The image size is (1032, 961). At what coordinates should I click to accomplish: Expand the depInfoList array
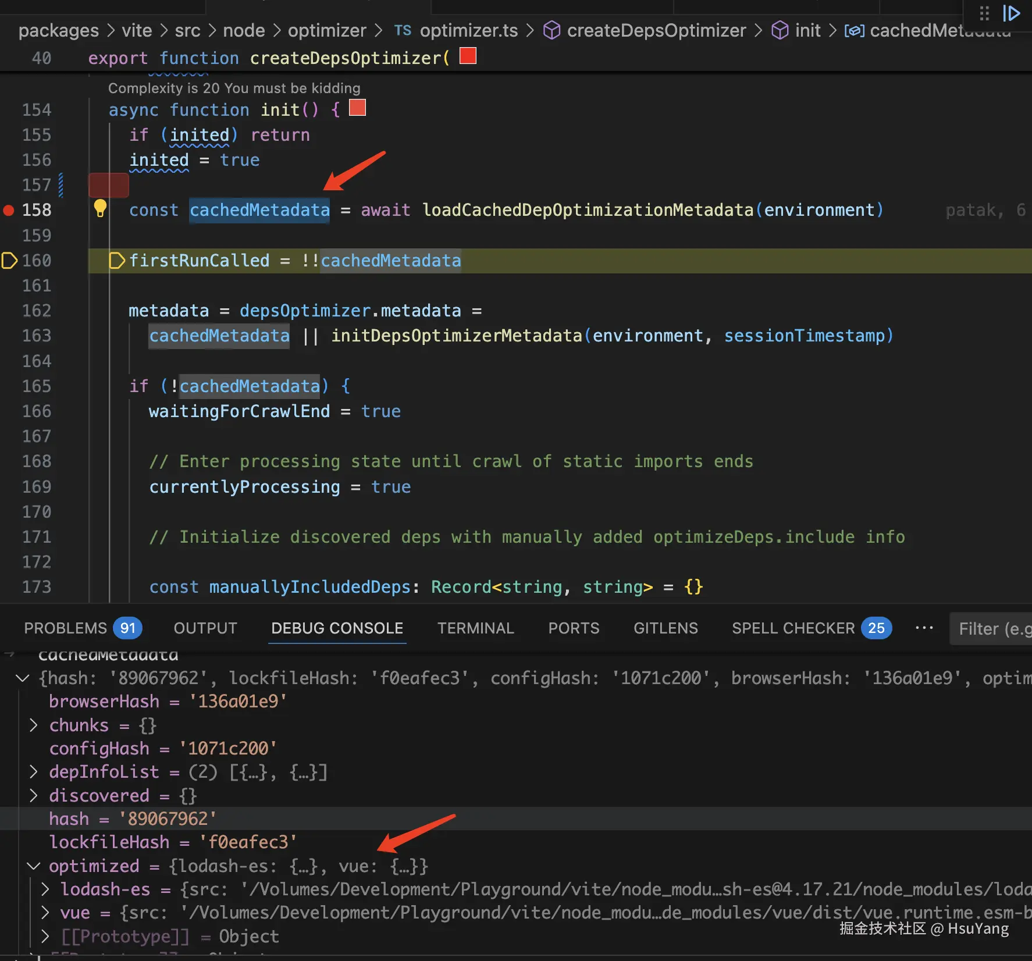(34, 772)
